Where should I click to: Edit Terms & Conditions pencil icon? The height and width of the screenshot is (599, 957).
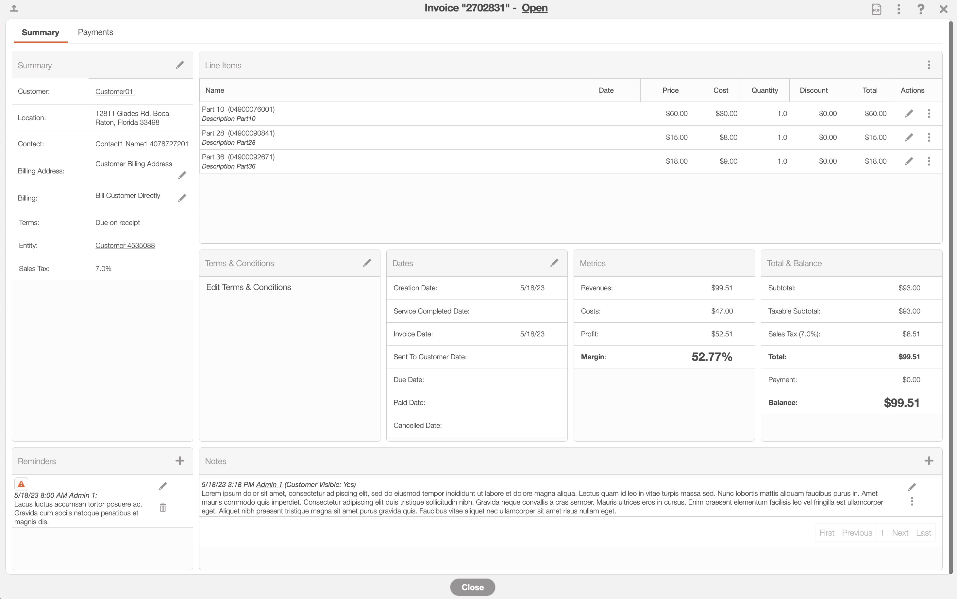(367, 263)
